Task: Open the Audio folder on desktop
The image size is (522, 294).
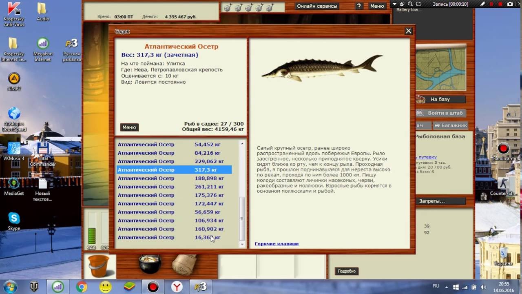Action: pos(43,12)
